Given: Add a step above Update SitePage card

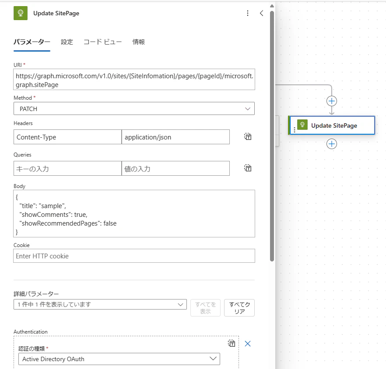Looking at the screenshot, I should 332,101.
